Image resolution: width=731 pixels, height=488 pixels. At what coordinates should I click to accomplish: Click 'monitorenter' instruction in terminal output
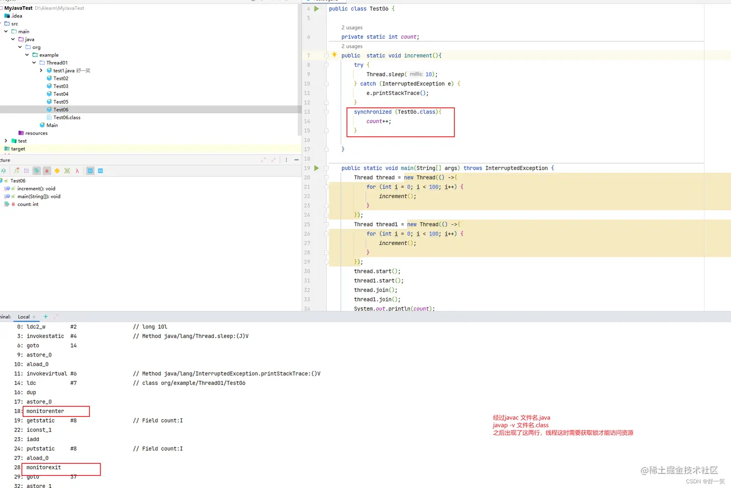coord(45,411)
